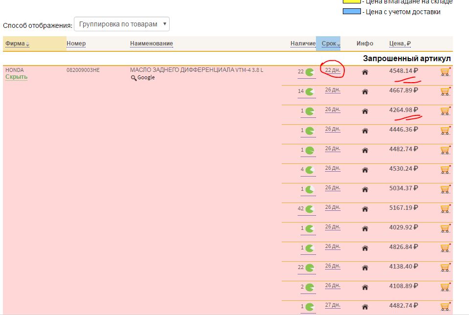The image size is (469, 315).
Task: Sort by the Цена column header
Action: click(400, 44)
